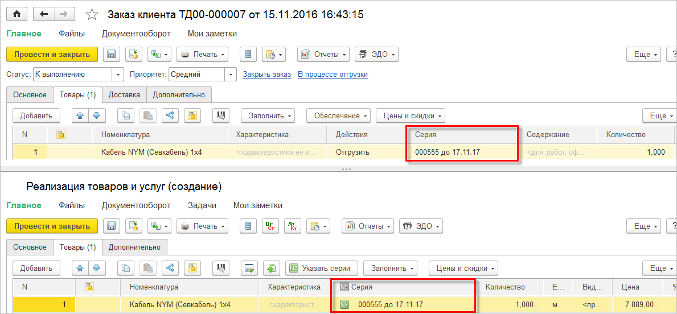Switch to the Доставка tab
The height and width of the screenshot is (314, 677).
[124, 94]
